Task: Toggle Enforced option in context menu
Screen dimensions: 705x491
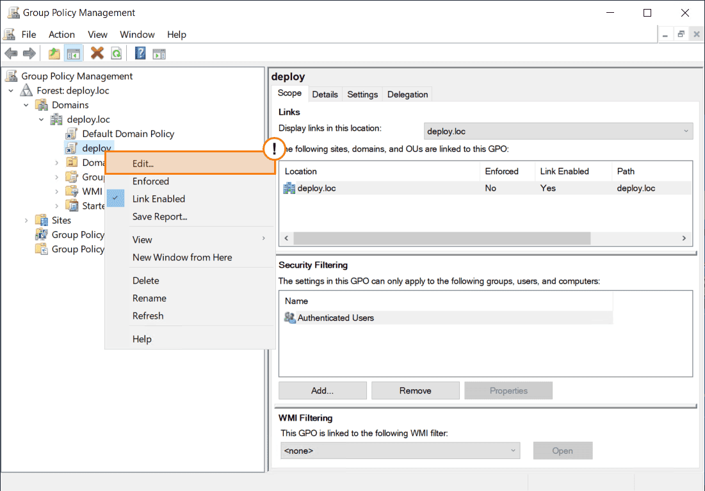Action: pos(150,181)
